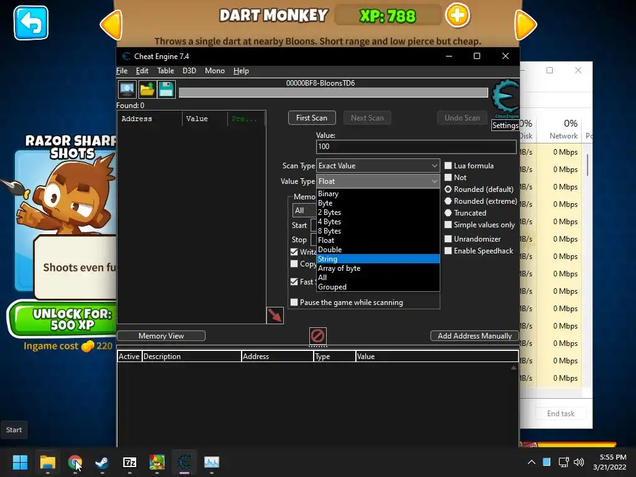Click the network icon in the system tray
Viewport: 636px width, 477px height.
point(563,462)
